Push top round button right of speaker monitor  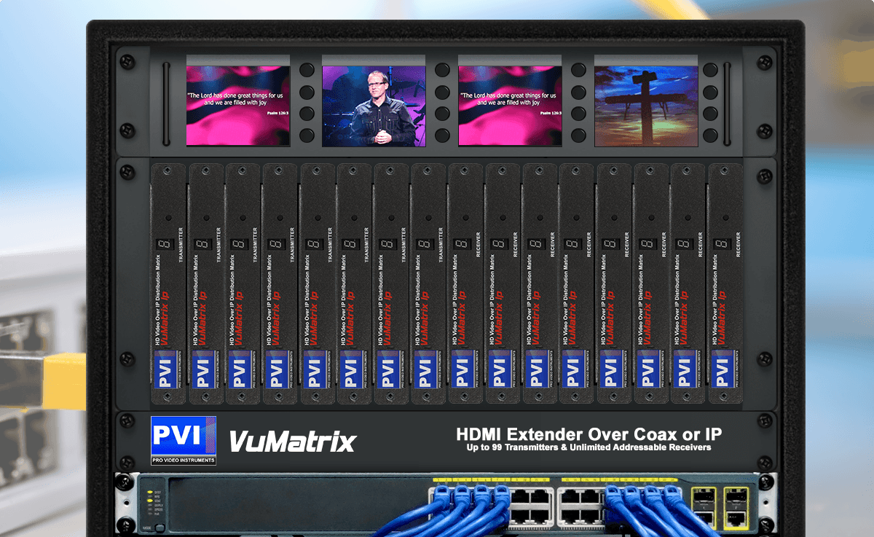(442, 70)
